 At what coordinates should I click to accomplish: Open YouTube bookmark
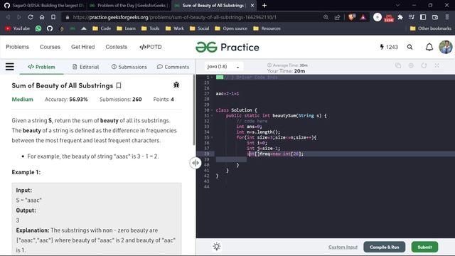click(x=17, y=28)
